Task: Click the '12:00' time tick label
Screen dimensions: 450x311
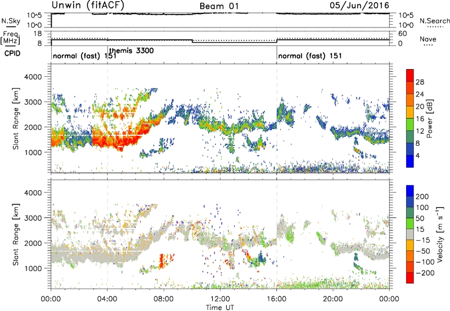Action: (x=220, y=299)
